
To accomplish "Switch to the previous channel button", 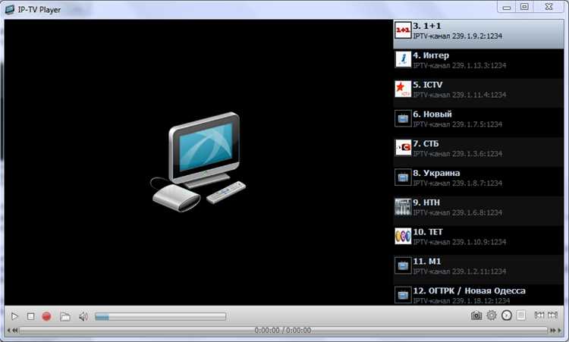I will (539, 315).
